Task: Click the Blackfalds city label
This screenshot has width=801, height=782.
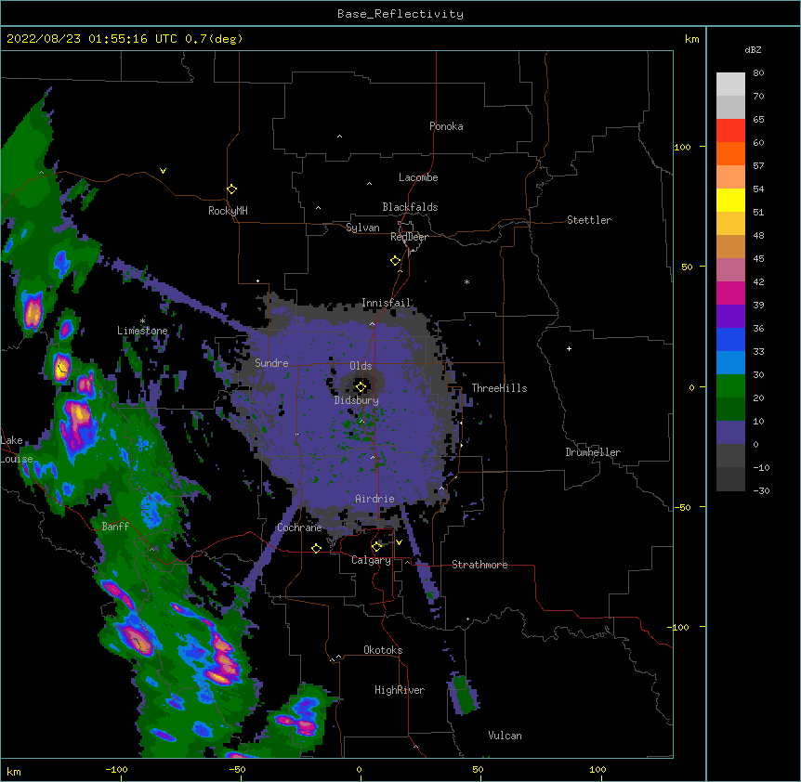Action: click(x=410, y=207)
